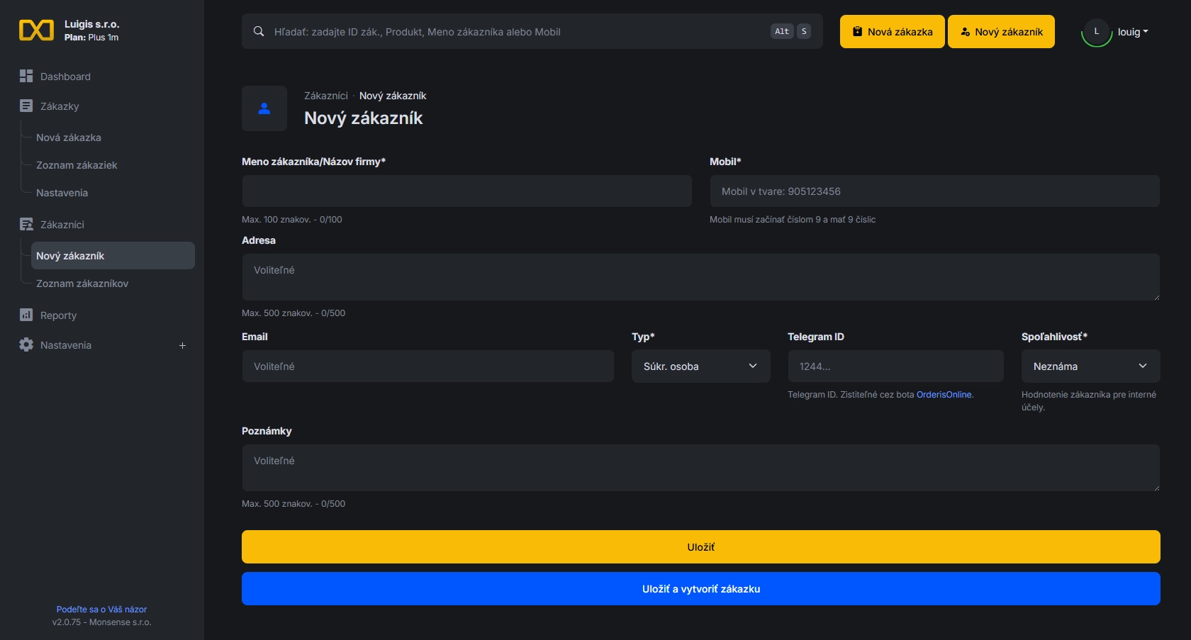Open Zoznam zákazníkov in sidebar
The image size is (1191, 640).
pyautogui.click(x=82, y=283)
